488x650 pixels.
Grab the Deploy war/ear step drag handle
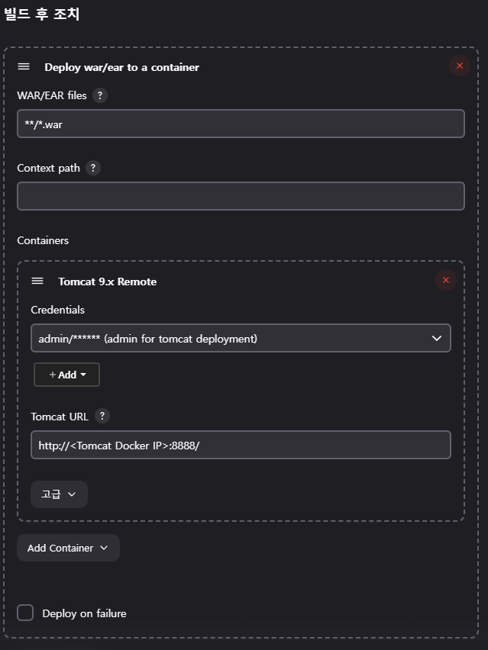pos(24,66)
